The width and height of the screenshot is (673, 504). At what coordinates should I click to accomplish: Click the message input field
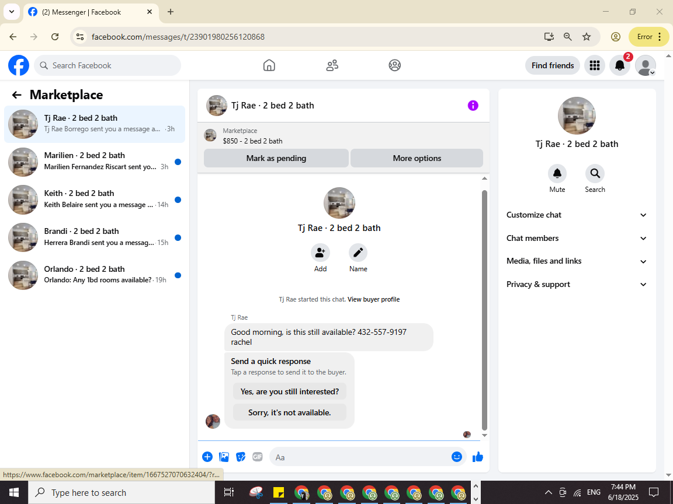click(x=362, y=457)
